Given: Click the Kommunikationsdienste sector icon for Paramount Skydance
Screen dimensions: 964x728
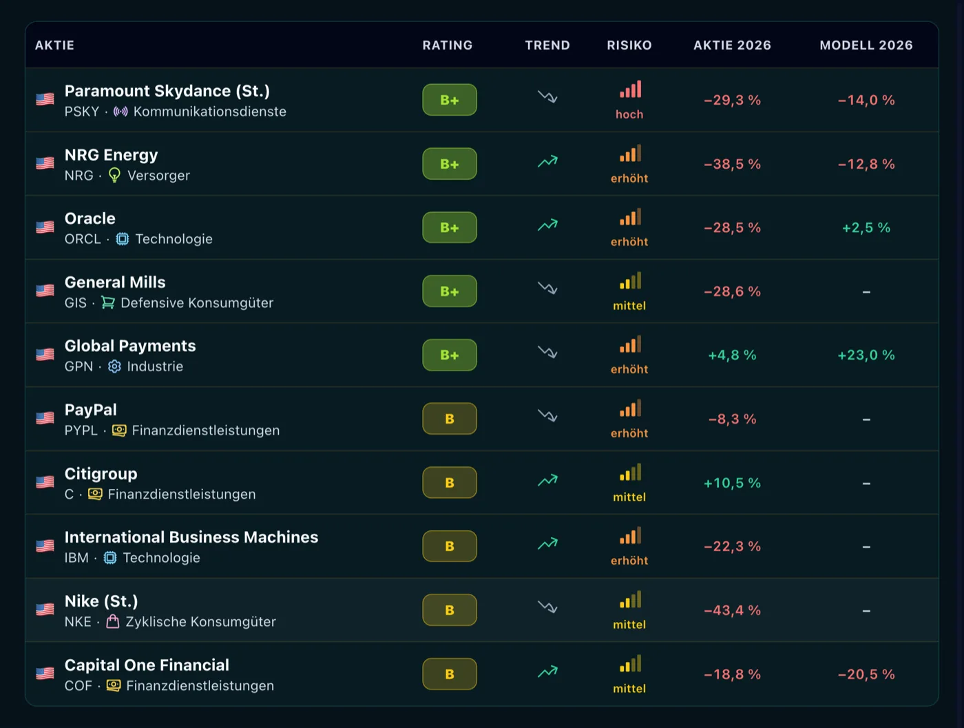Looking at the screenshot, I should (x=120, y=112).
